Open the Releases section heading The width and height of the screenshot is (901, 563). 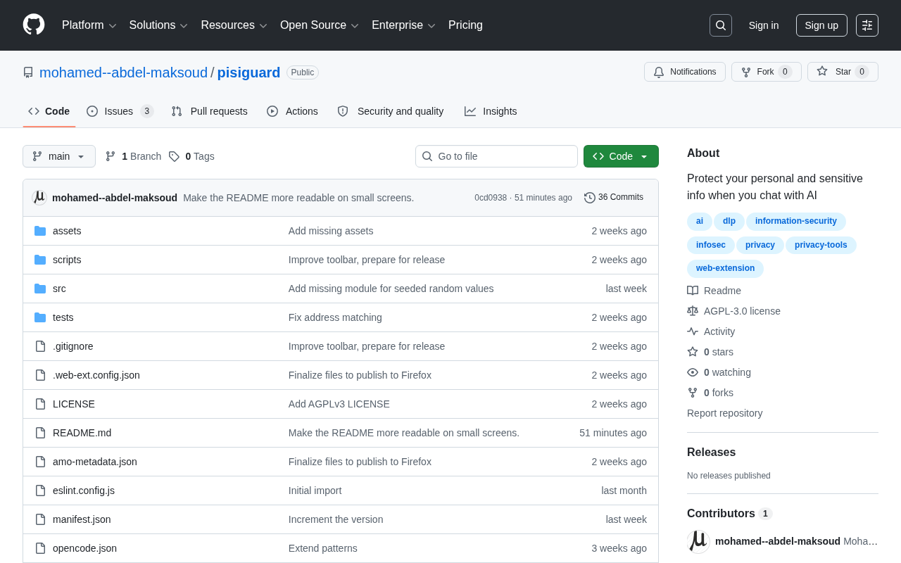coord(711,453)
